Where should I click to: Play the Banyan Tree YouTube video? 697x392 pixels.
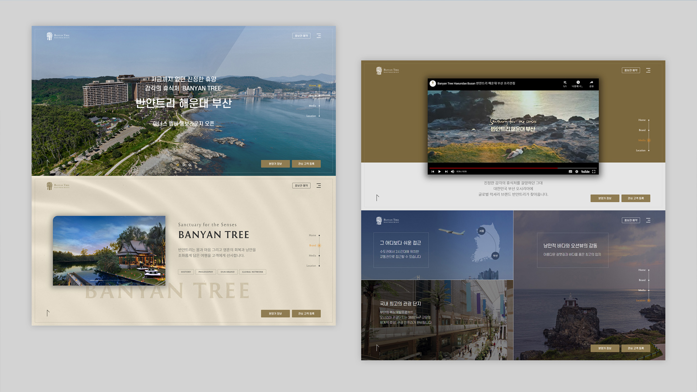point(439,171)
